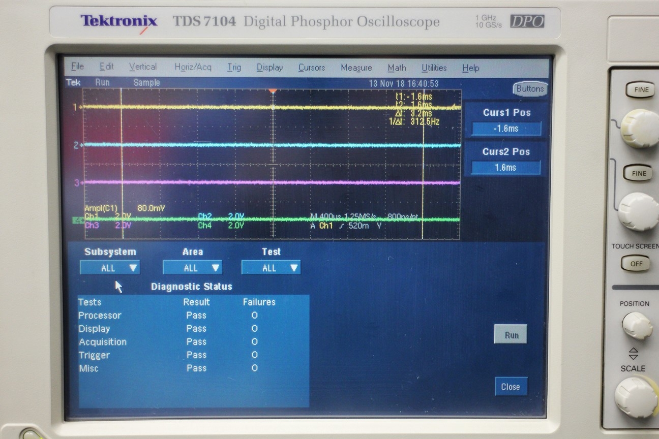
Task: Click the Failures column header
Action: (x=259, y=302)
